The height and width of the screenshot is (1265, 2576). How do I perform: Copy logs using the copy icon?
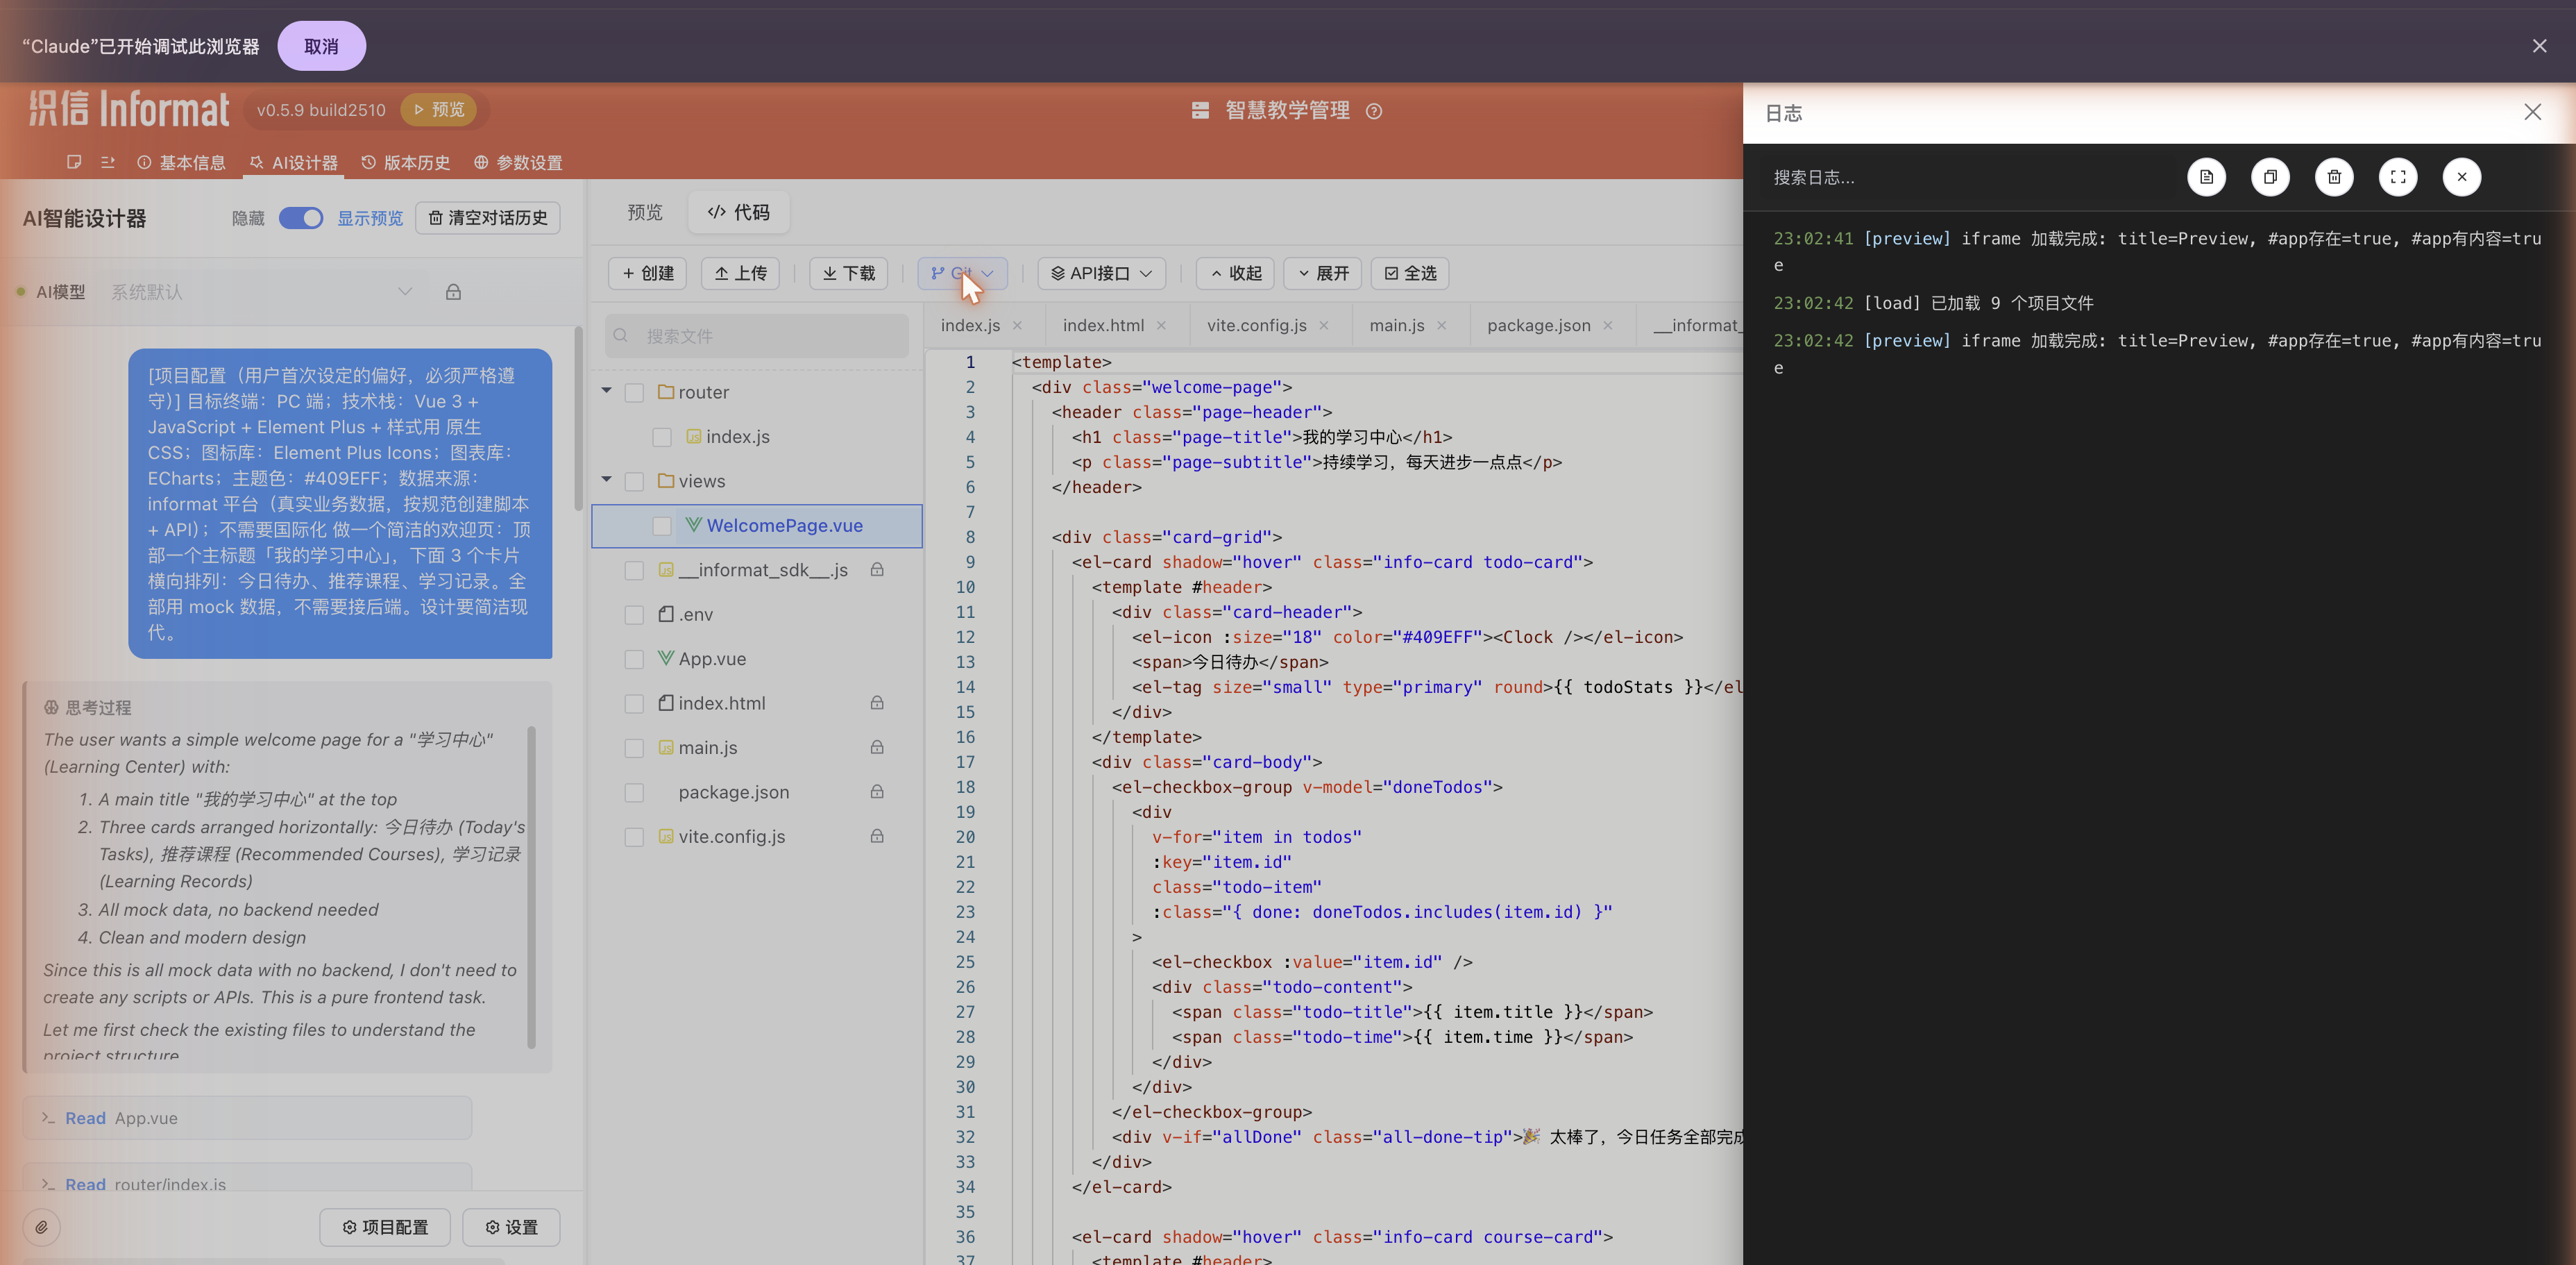click(x=2270, y=177)
